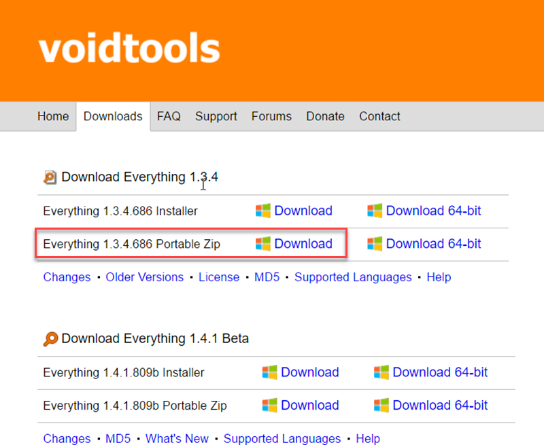Click the Everything 1.3.4 magnifier icon
The height and width of the screenshot is (445, 544).
50,177
